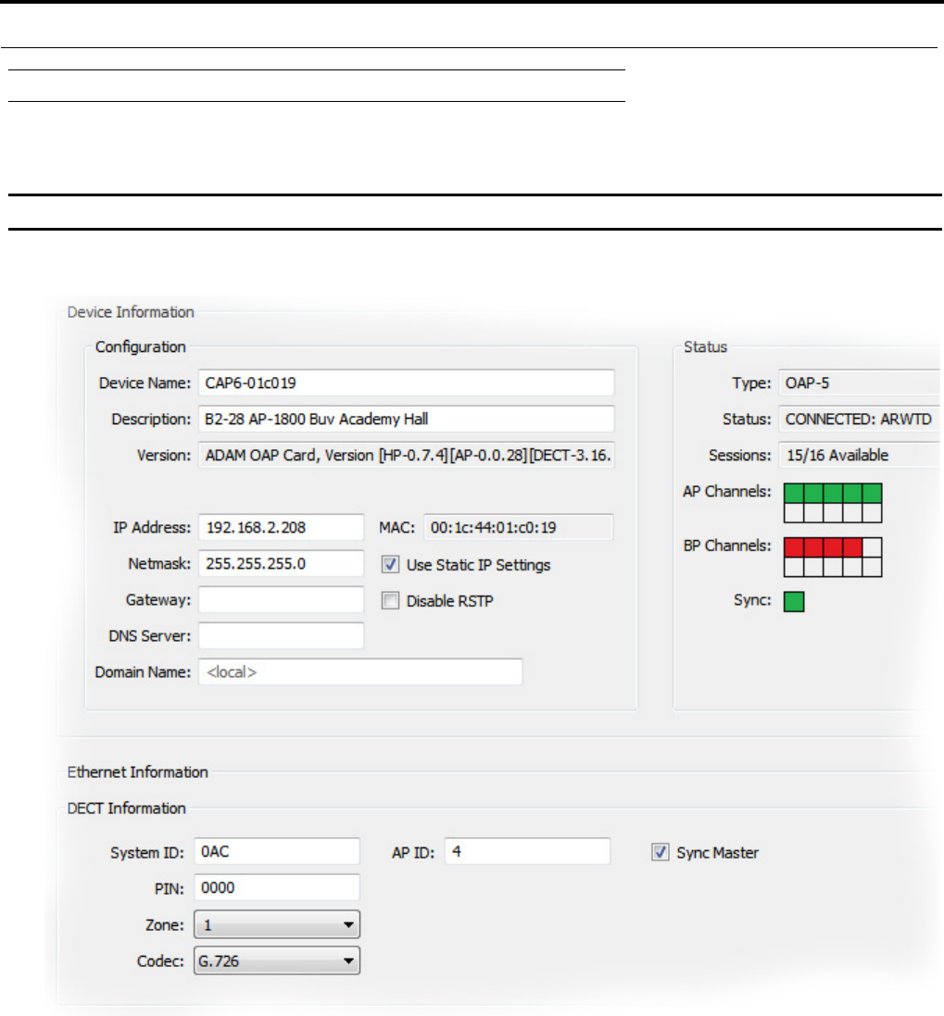
Task: Toggle Use Static IP Settings checkbox
Action: 390,564
